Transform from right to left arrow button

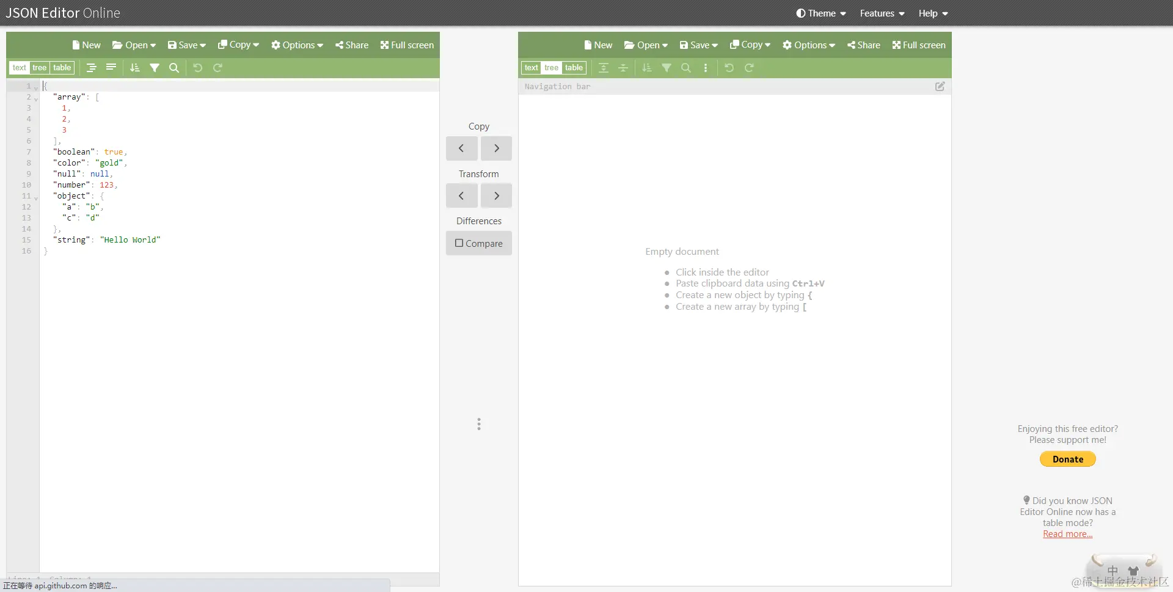461,196
